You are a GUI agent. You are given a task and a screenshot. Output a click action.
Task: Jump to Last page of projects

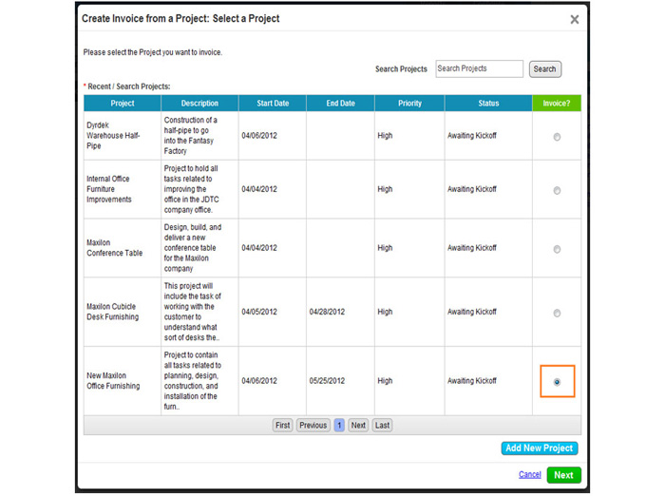point(382,425)
